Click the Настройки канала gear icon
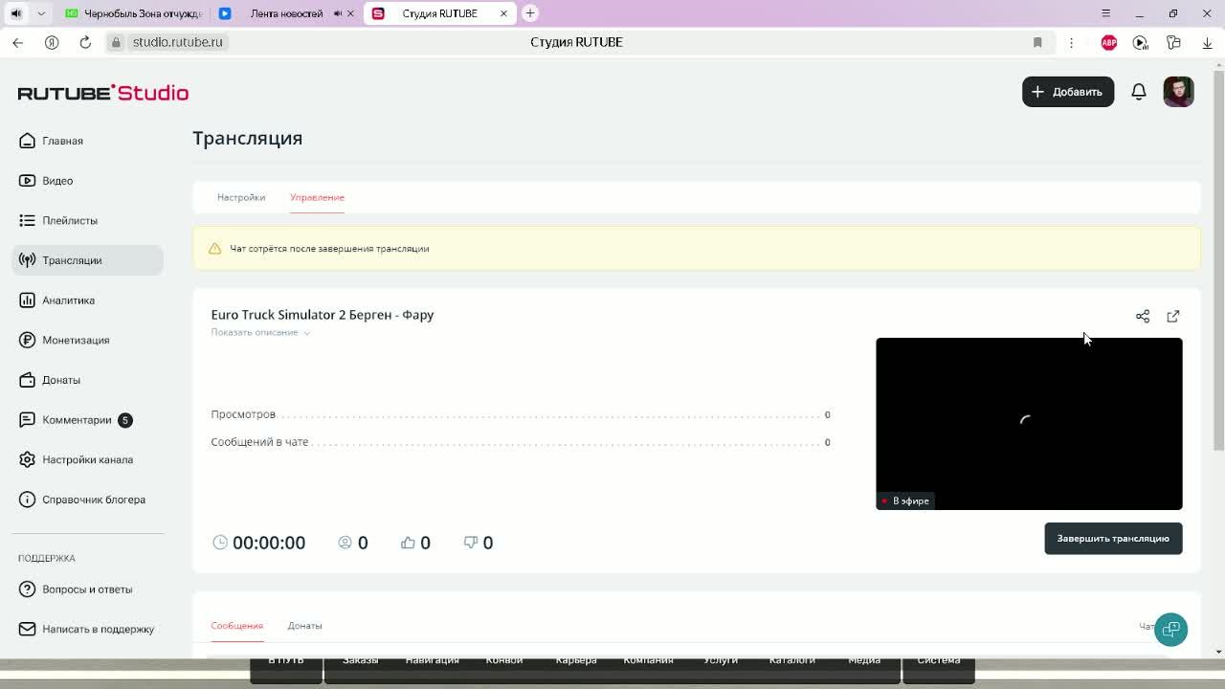 coord(27,459)
